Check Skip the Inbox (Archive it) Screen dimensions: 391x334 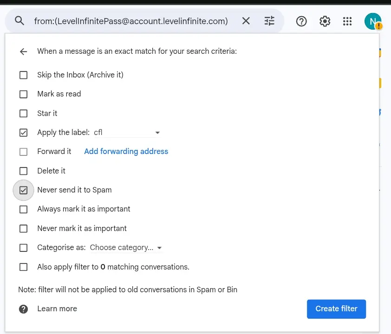[23, 75]
